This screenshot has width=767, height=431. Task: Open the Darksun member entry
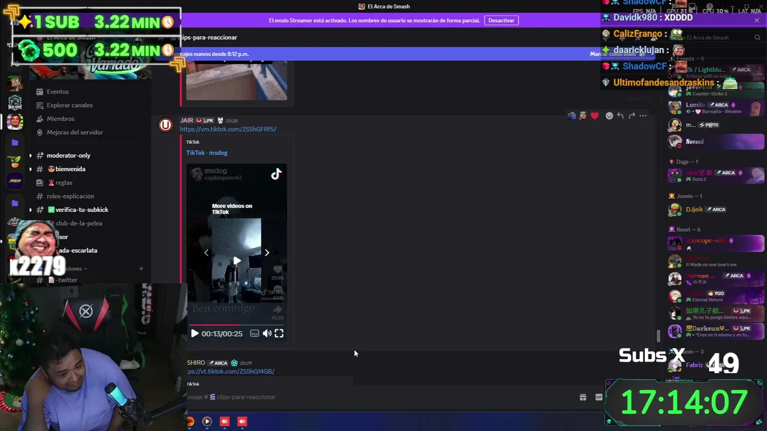[716, 331]
